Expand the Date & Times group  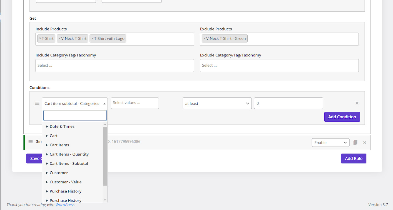(62, 126)
